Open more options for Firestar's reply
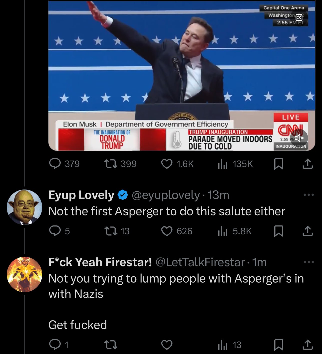 click(x=309, y=262)
